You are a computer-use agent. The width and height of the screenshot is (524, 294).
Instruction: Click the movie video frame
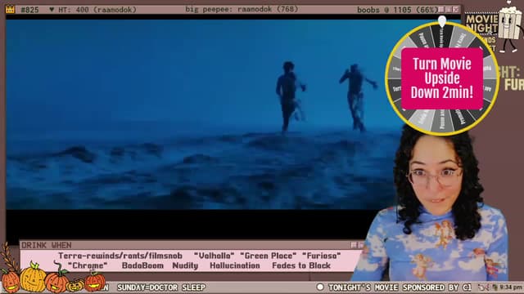(204, 114)
